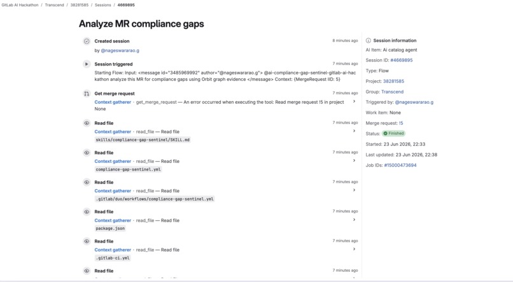Expand the package.json Read file step
Viewport: 513px width, 282px height.
coord(354,220)
